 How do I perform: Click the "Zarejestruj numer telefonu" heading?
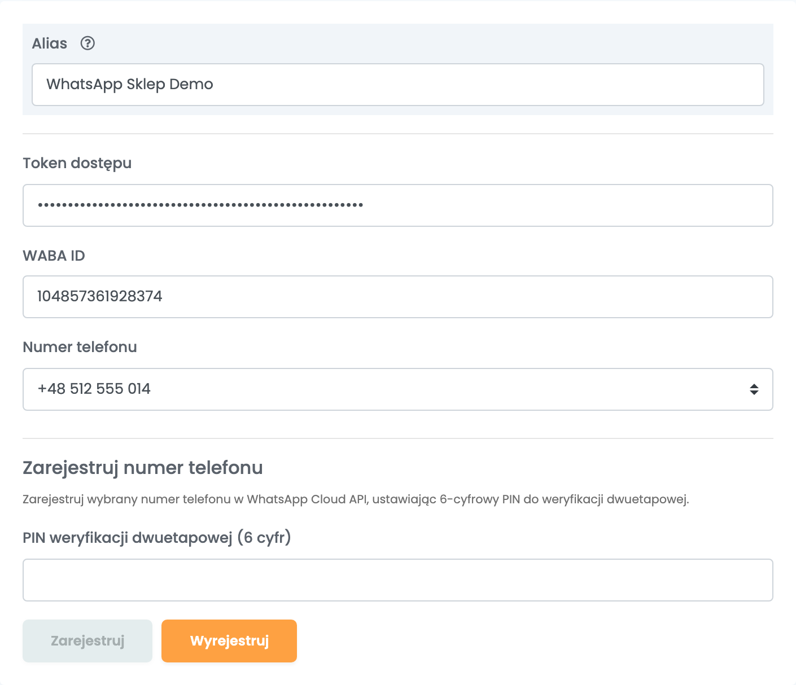143,468
